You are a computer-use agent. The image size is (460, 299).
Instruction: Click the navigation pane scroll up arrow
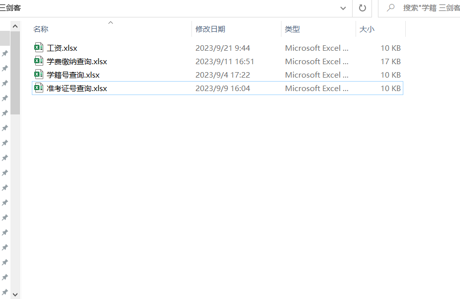pos(15,26)
